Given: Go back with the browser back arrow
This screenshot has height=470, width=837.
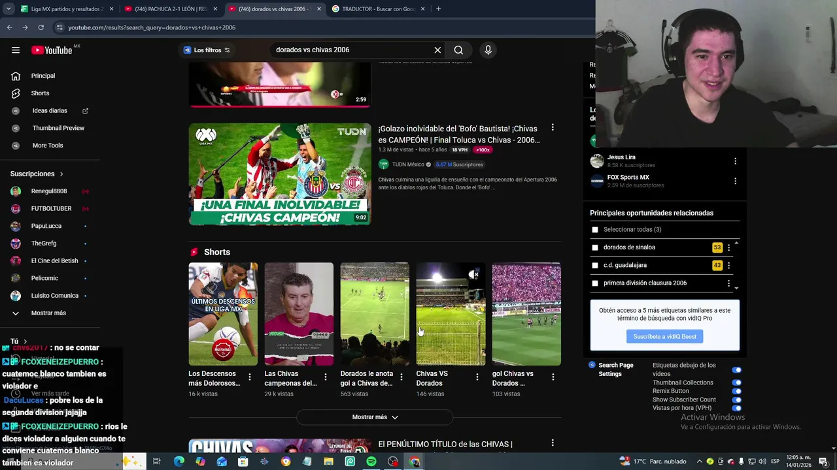Looking at the screenshot, I should 9,27.
